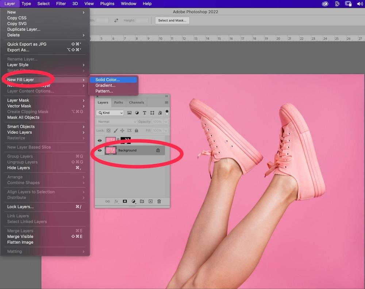Open the Kind filter dropdown
Screen dimensions: 365x289
(110, 113)
